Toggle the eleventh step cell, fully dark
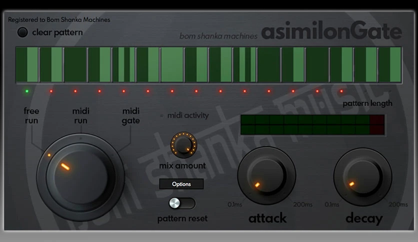Image resolution: width=418 pixels, height=242 pixels. coord(269,64)
